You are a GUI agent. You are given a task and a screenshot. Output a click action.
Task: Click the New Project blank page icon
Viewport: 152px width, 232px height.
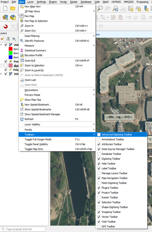5,9
